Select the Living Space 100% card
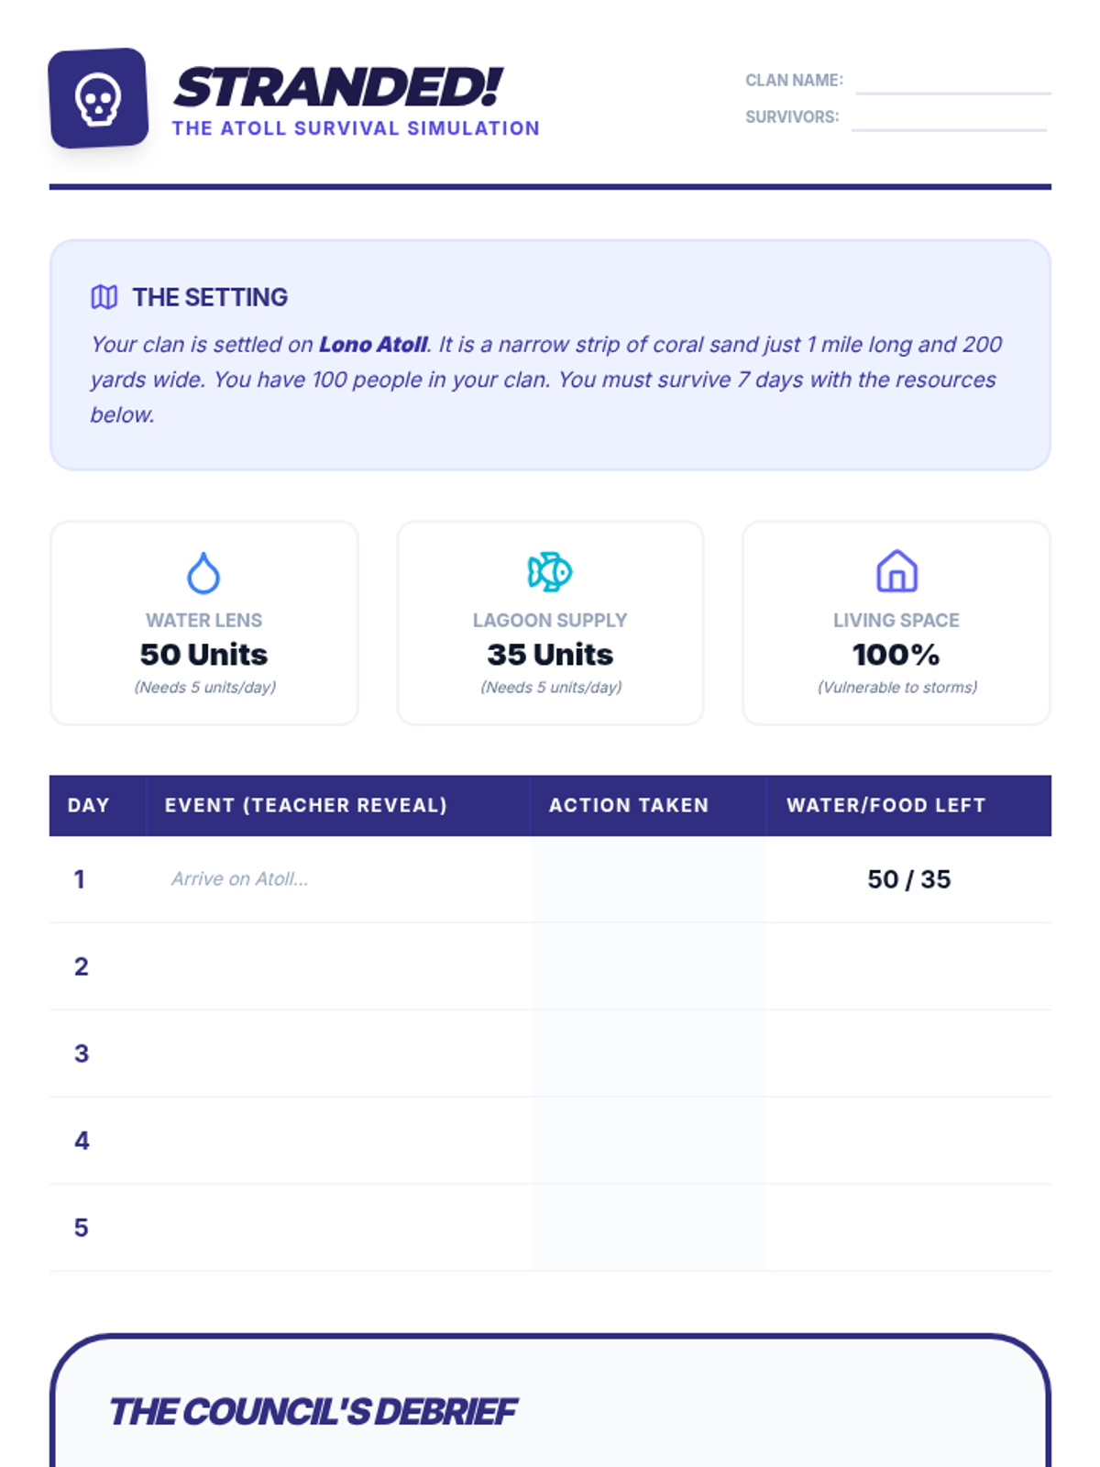The height and width of the screenshot is (1467, 1100). coord(896,623)
